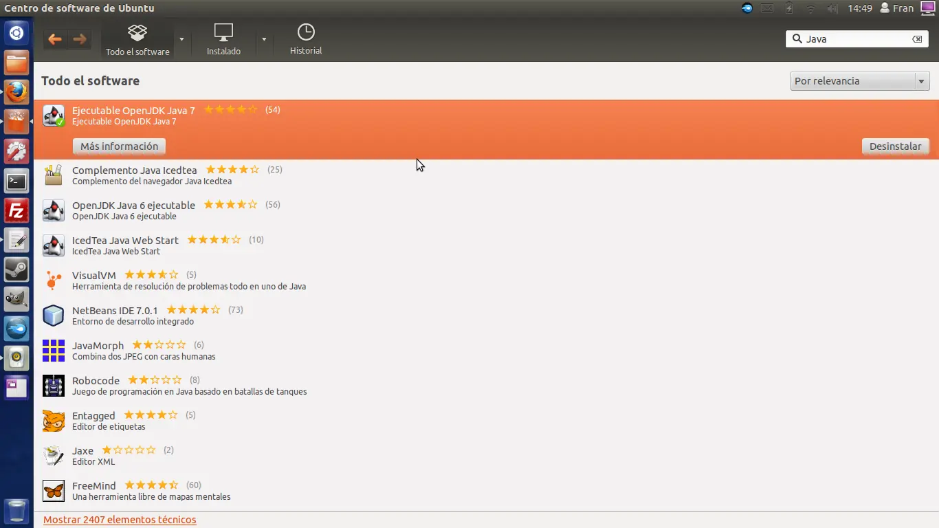Click the NetBeans IDE 7.0.1 application icon

(x=54, y=316)
